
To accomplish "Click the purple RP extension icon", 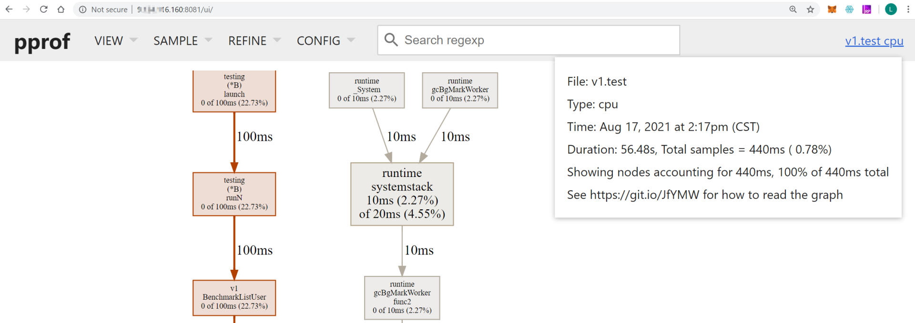I will (x=867, y=10).
